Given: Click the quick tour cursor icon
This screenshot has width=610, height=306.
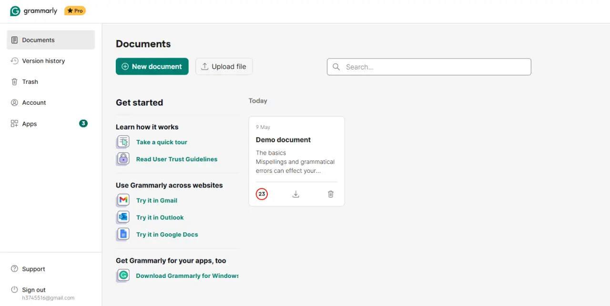Looking at the screenshot, I should pos(123,142).
